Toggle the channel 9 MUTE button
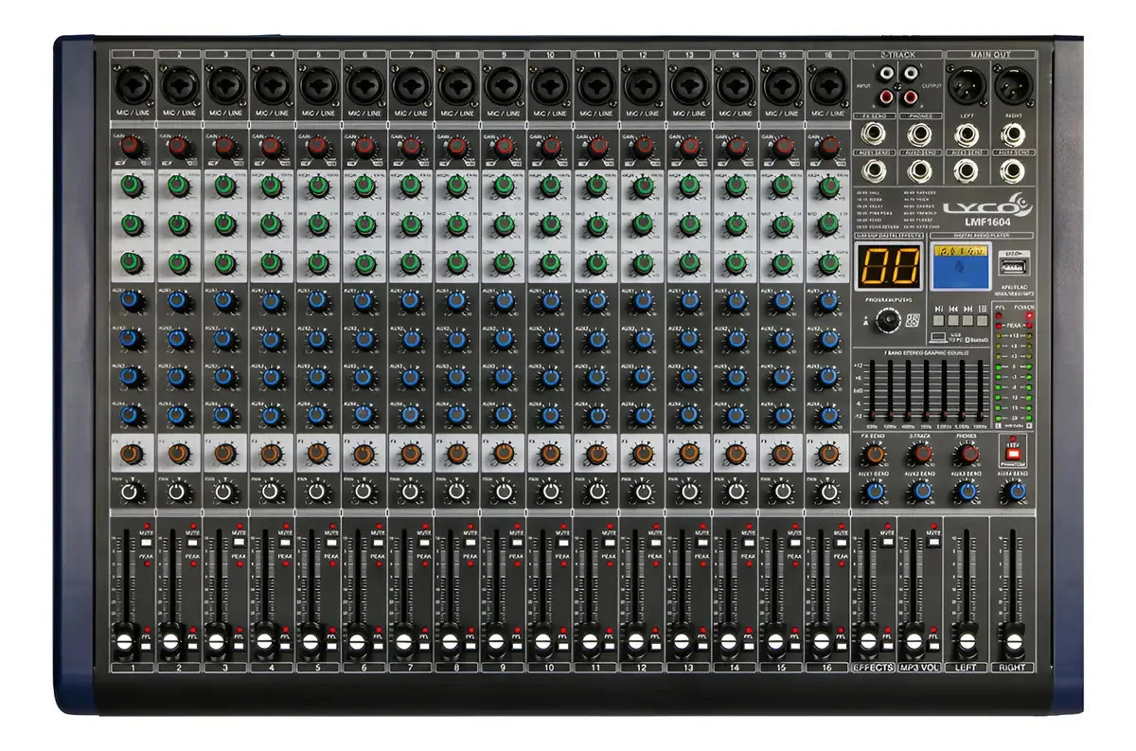 pos(518,543)
